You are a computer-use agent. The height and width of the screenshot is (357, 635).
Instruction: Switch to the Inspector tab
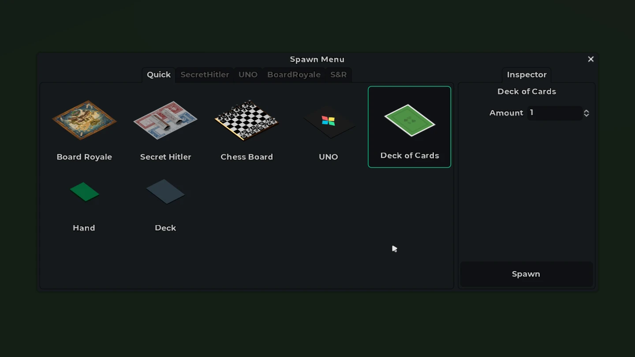point(527,74)
